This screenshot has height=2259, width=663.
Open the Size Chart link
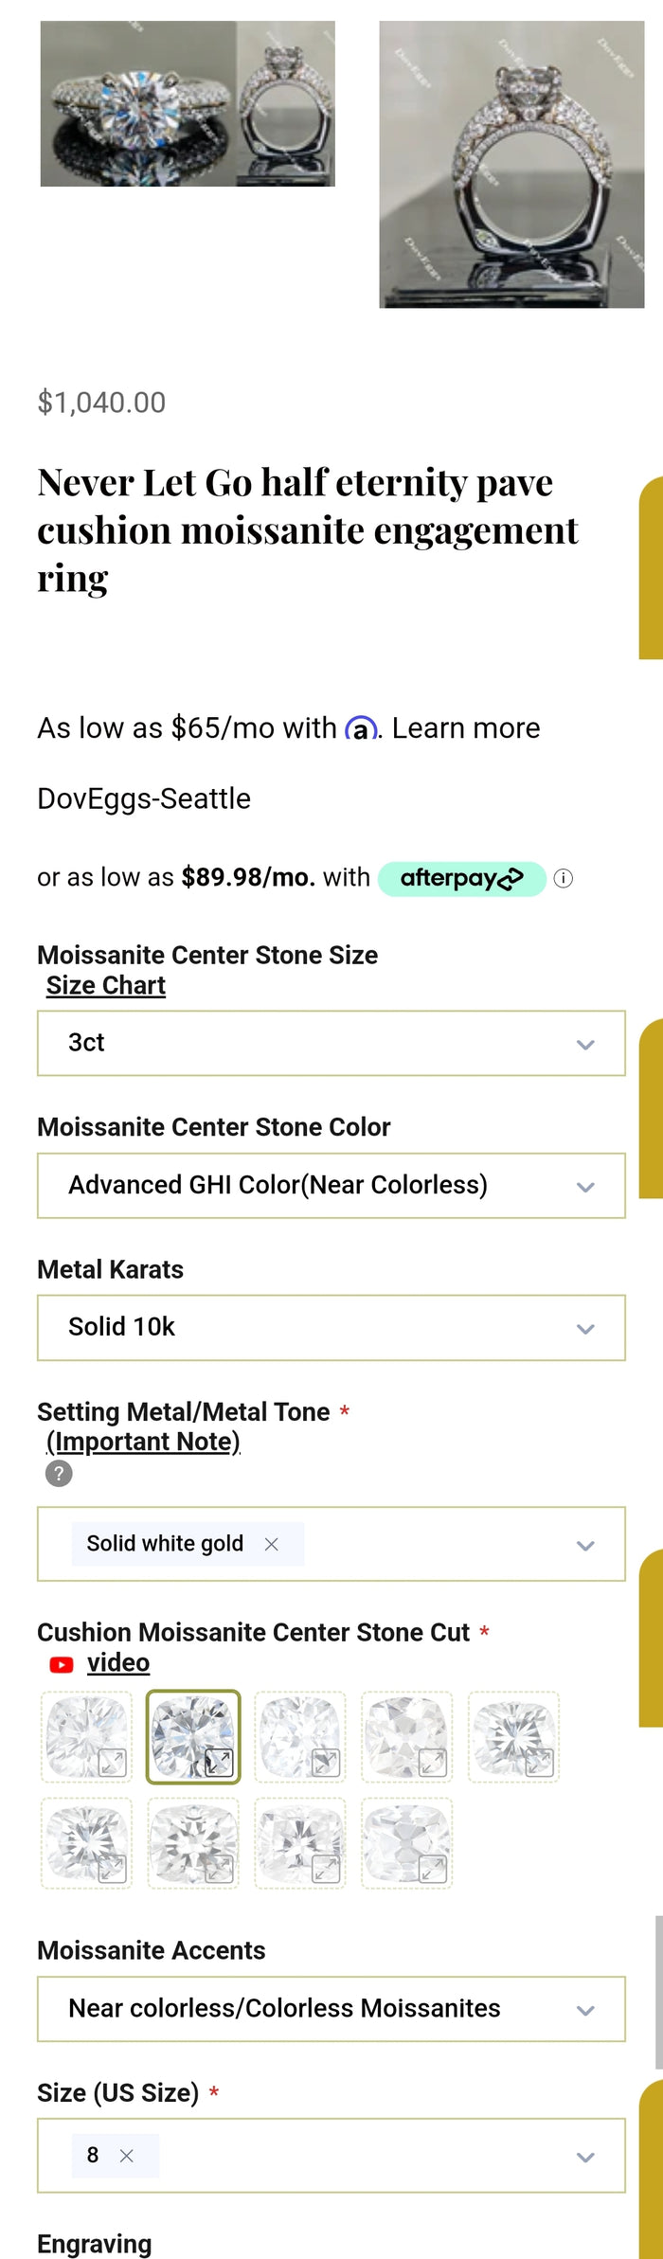tap(106, 985)
